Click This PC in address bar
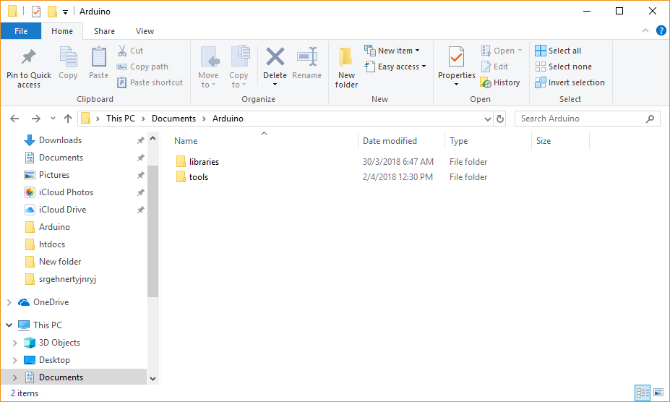Viewport: 670px width, 402px height. [120, 119]
